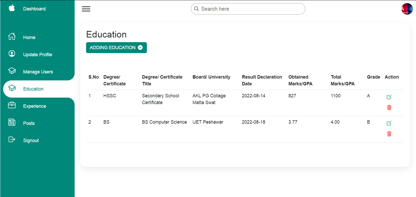The height and width of the screenshot is (197, 416).
Task: Click the Result Declaration Date column header
Action: pyautogui.click(x=262, y=80)
